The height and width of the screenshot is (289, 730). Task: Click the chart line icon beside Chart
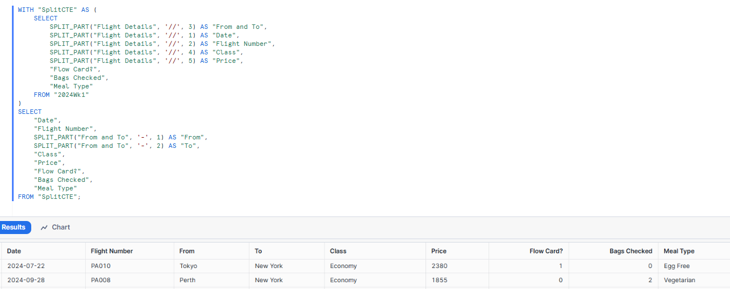pyautogui.click(x=44, y=227)
